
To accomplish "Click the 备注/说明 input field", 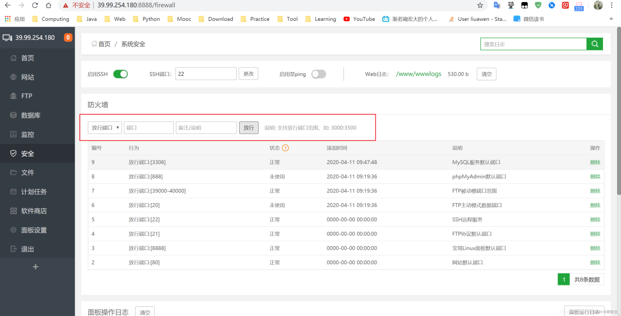I will point(206,127).
